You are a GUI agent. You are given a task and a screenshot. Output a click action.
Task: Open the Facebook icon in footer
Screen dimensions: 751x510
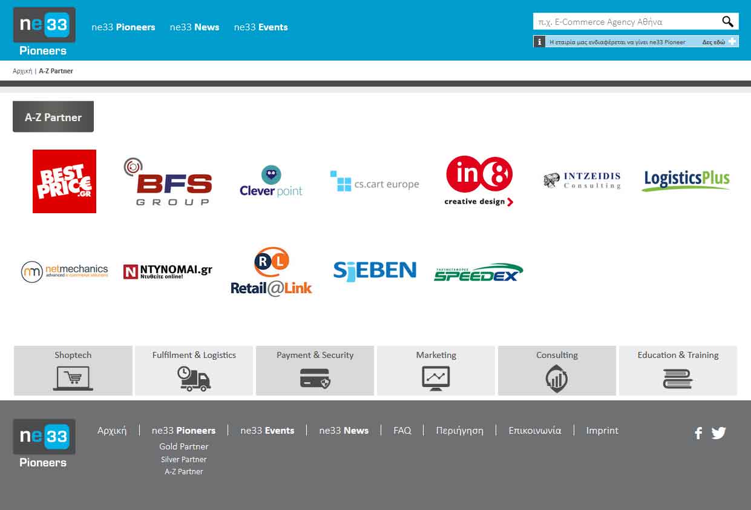[x=698, y=433]
